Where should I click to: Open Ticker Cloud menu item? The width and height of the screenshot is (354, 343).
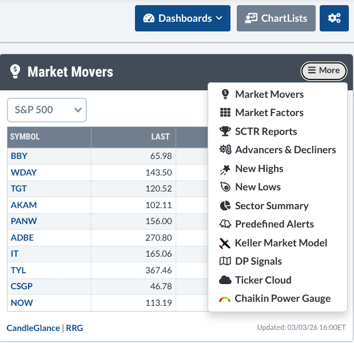pos(277,280)
